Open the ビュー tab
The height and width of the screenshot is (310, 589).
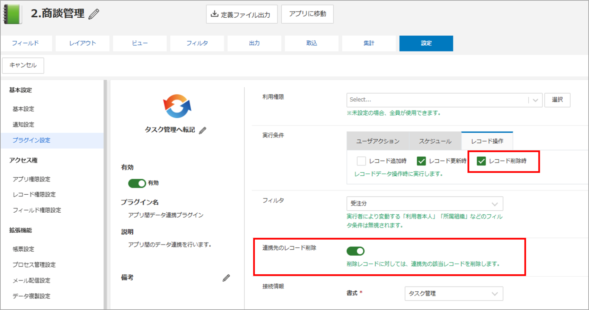[x=140, y=43]
